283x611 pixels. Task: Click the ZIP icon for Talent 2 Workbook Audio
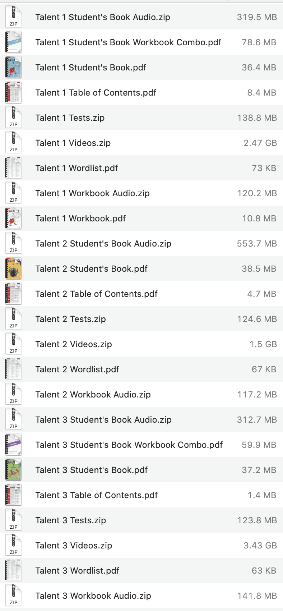click(x=13, y=394)
